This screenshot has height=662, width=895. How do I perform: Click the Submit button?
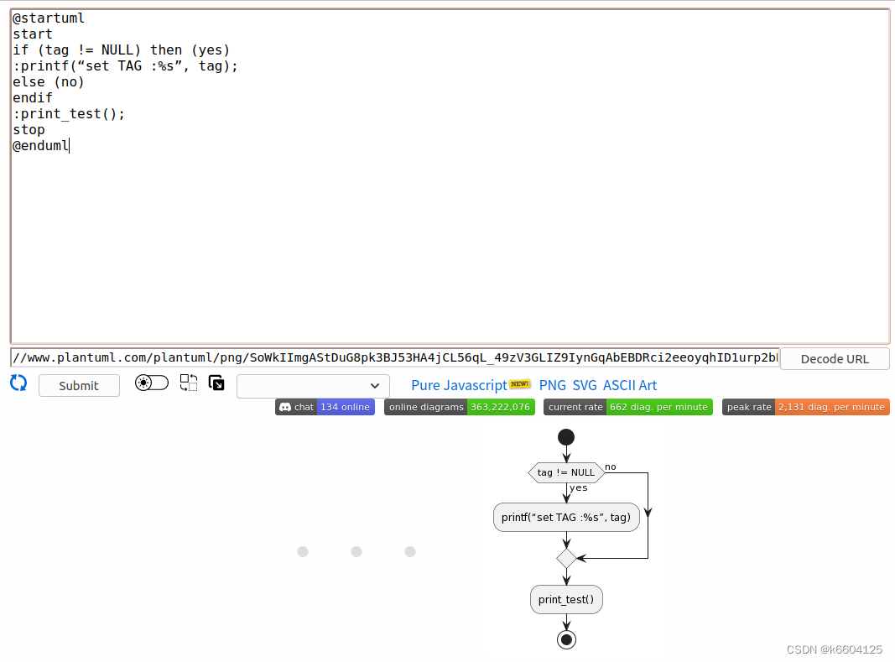point(79,386)
